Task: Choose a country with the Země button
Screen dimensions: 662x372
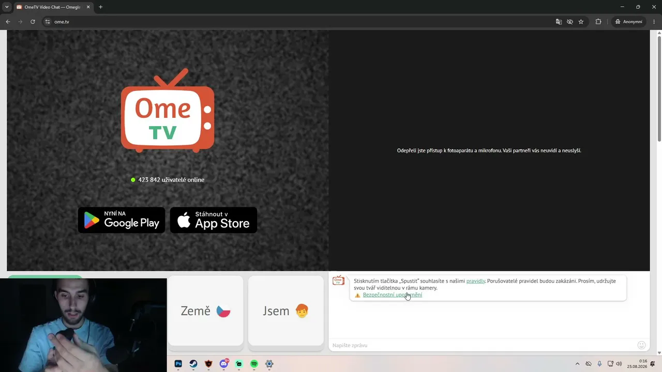Action: (205, 311)
